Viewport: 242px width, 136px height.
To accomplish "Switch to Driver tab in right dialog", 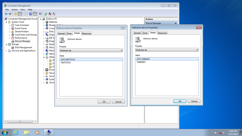I will (x=145, y=33).
